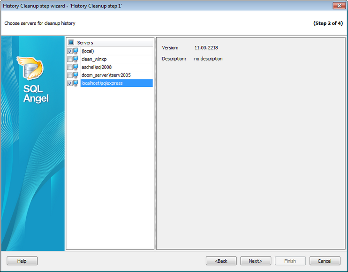Screen dimensions: 348x272
Task: Proceed with the Next> button
Action: tap(256, 261)
